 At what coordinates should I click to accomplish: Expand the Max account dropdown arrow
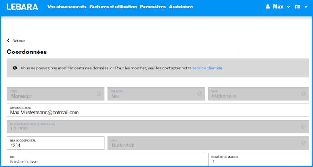(x=288, y=7)
